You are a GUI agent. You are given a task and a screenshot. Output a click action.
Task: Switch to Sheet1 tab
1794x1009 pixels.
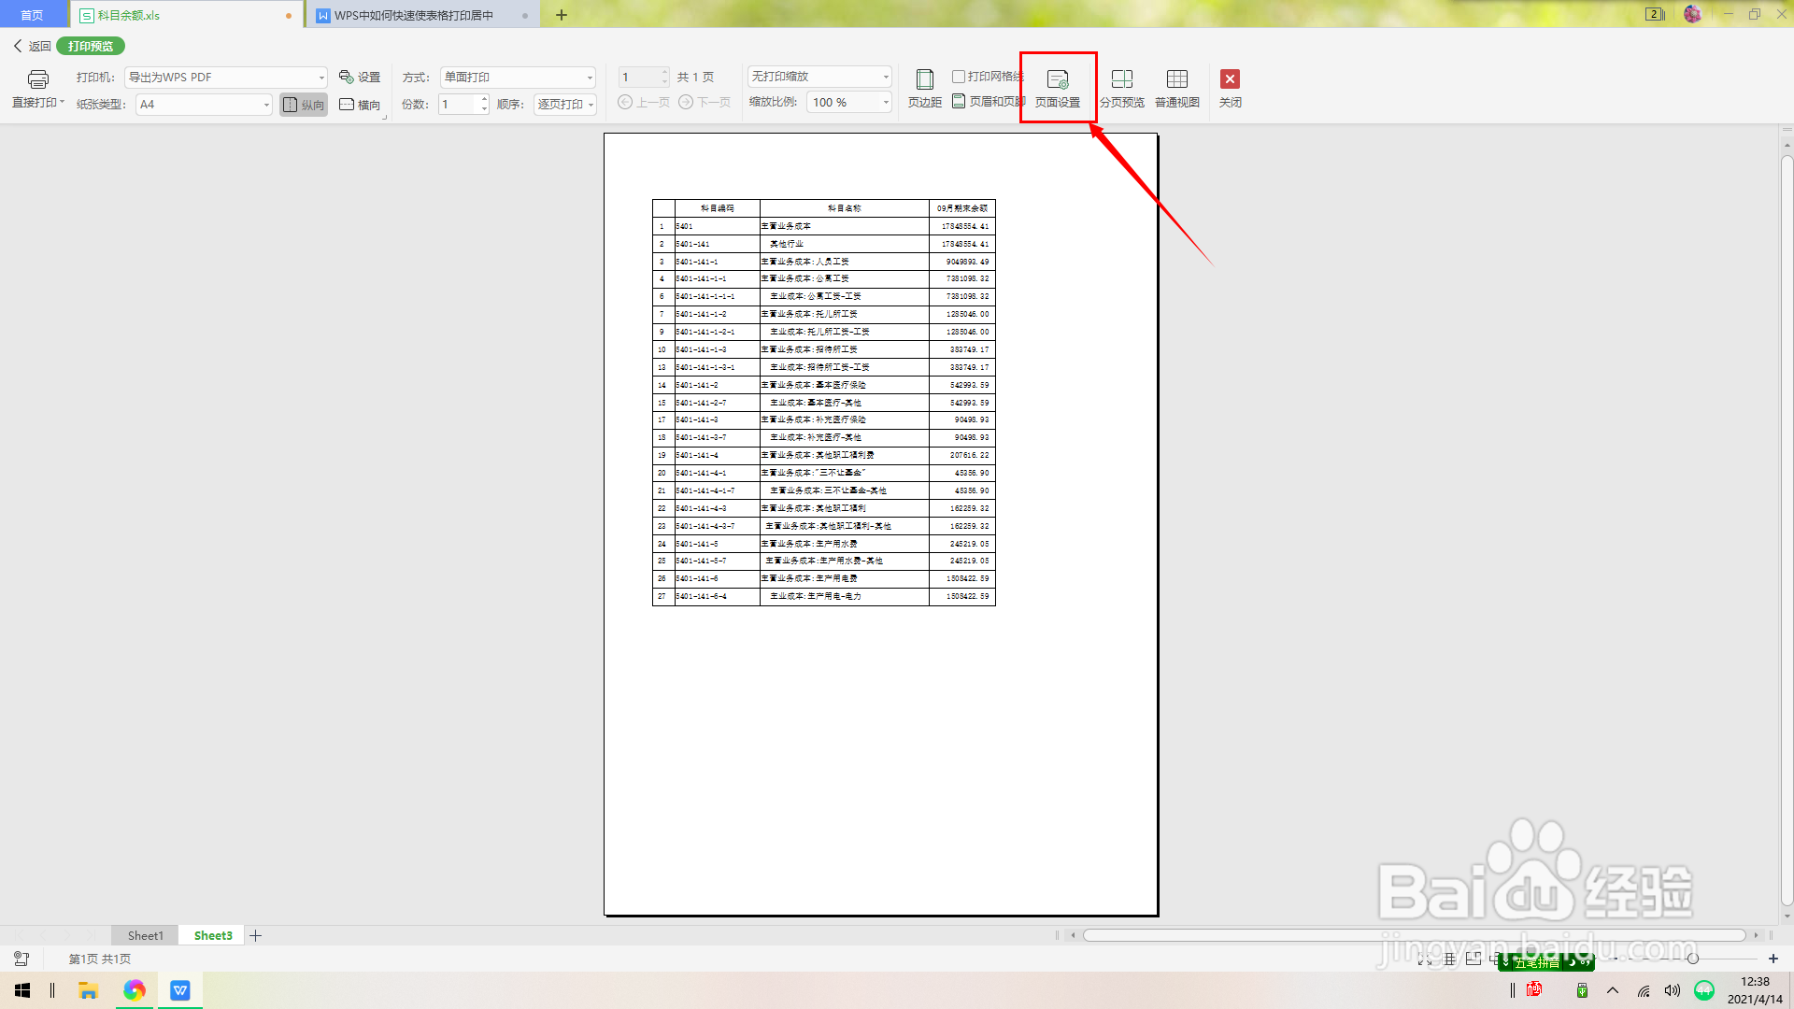pos(145,935)
